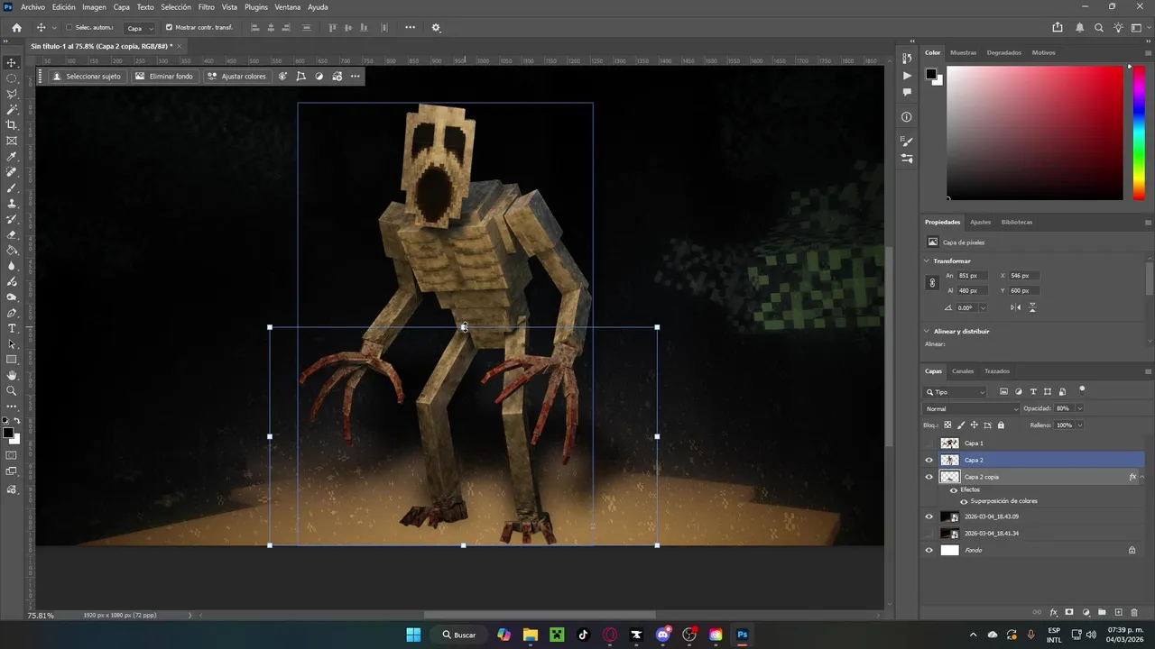Hide the Superposición de colores effect
The image size is (1155, 649).
(x=964, y=501)
